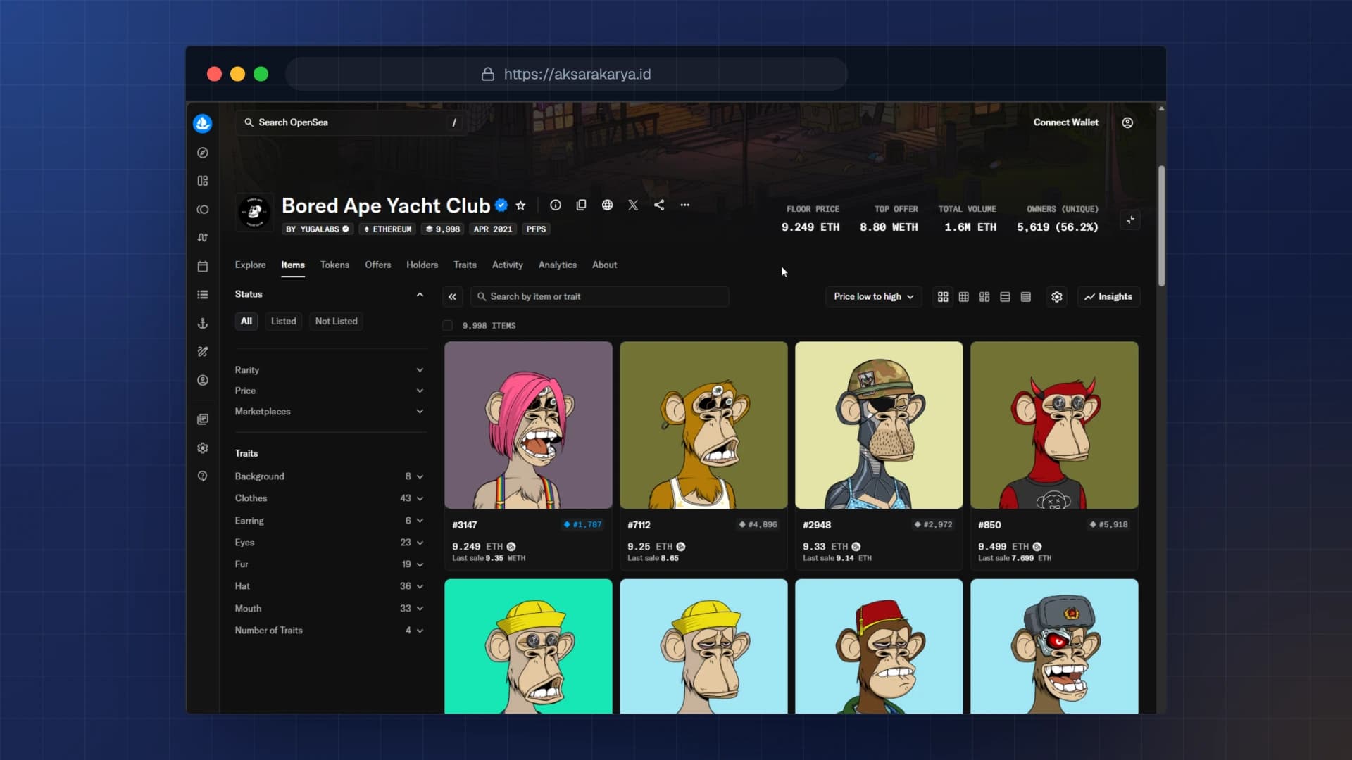Switch to the list view layout
1352x760 pixels.
1006,297
